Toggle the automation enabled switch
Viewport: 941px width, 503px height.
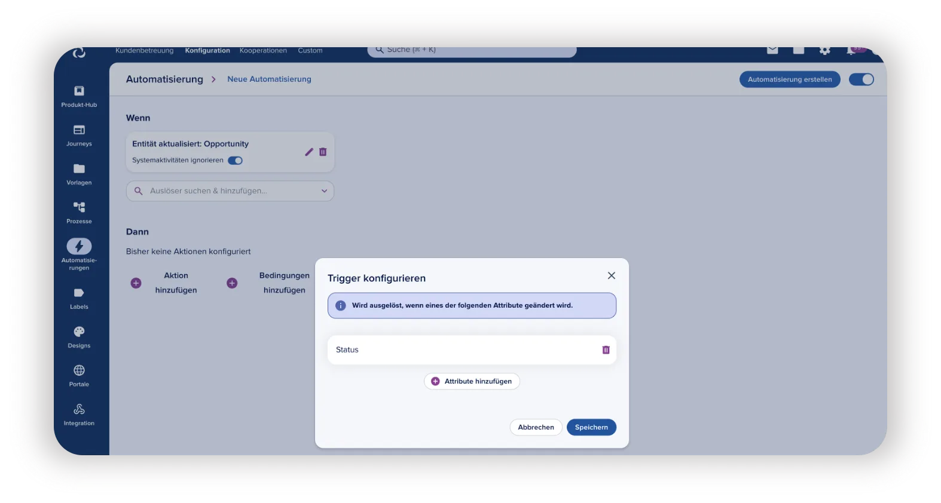pos(861,79)
